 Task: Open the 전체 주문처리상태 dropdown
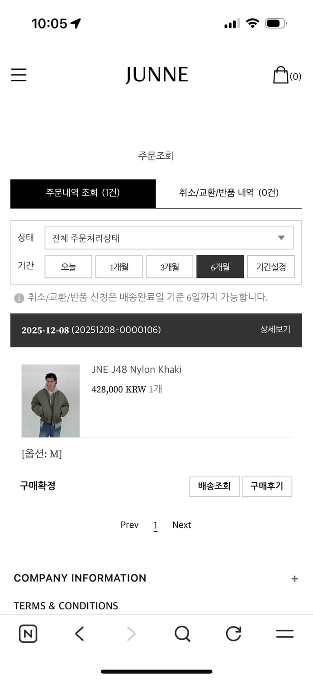point(169,238)
